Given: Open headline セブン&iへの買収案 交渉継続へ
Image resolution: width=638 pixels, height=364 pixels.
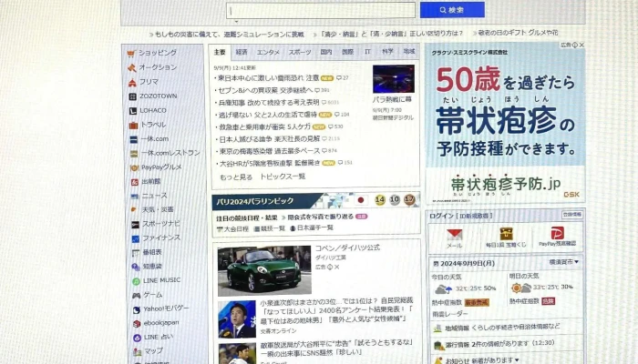Looking at the screenshot, I should tap(265, 90).
